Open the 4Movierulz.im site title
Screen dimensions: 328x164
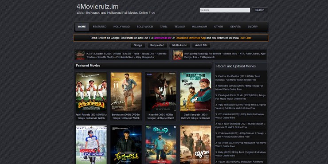98,7
